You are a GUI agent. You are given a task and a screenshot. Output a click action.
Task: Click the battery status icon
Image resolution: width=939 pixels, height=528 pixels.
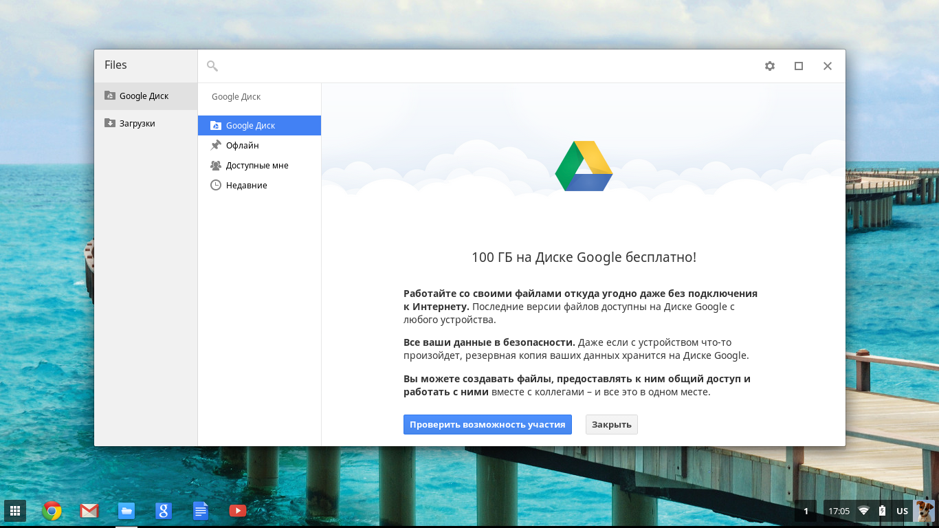tap(882, 511)
